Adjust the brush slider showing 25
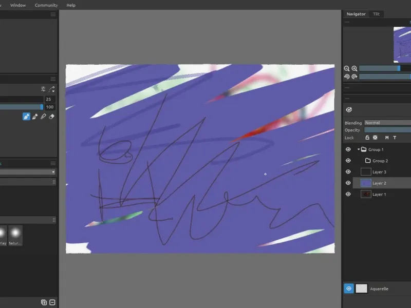411x308 pixels. 22,99
